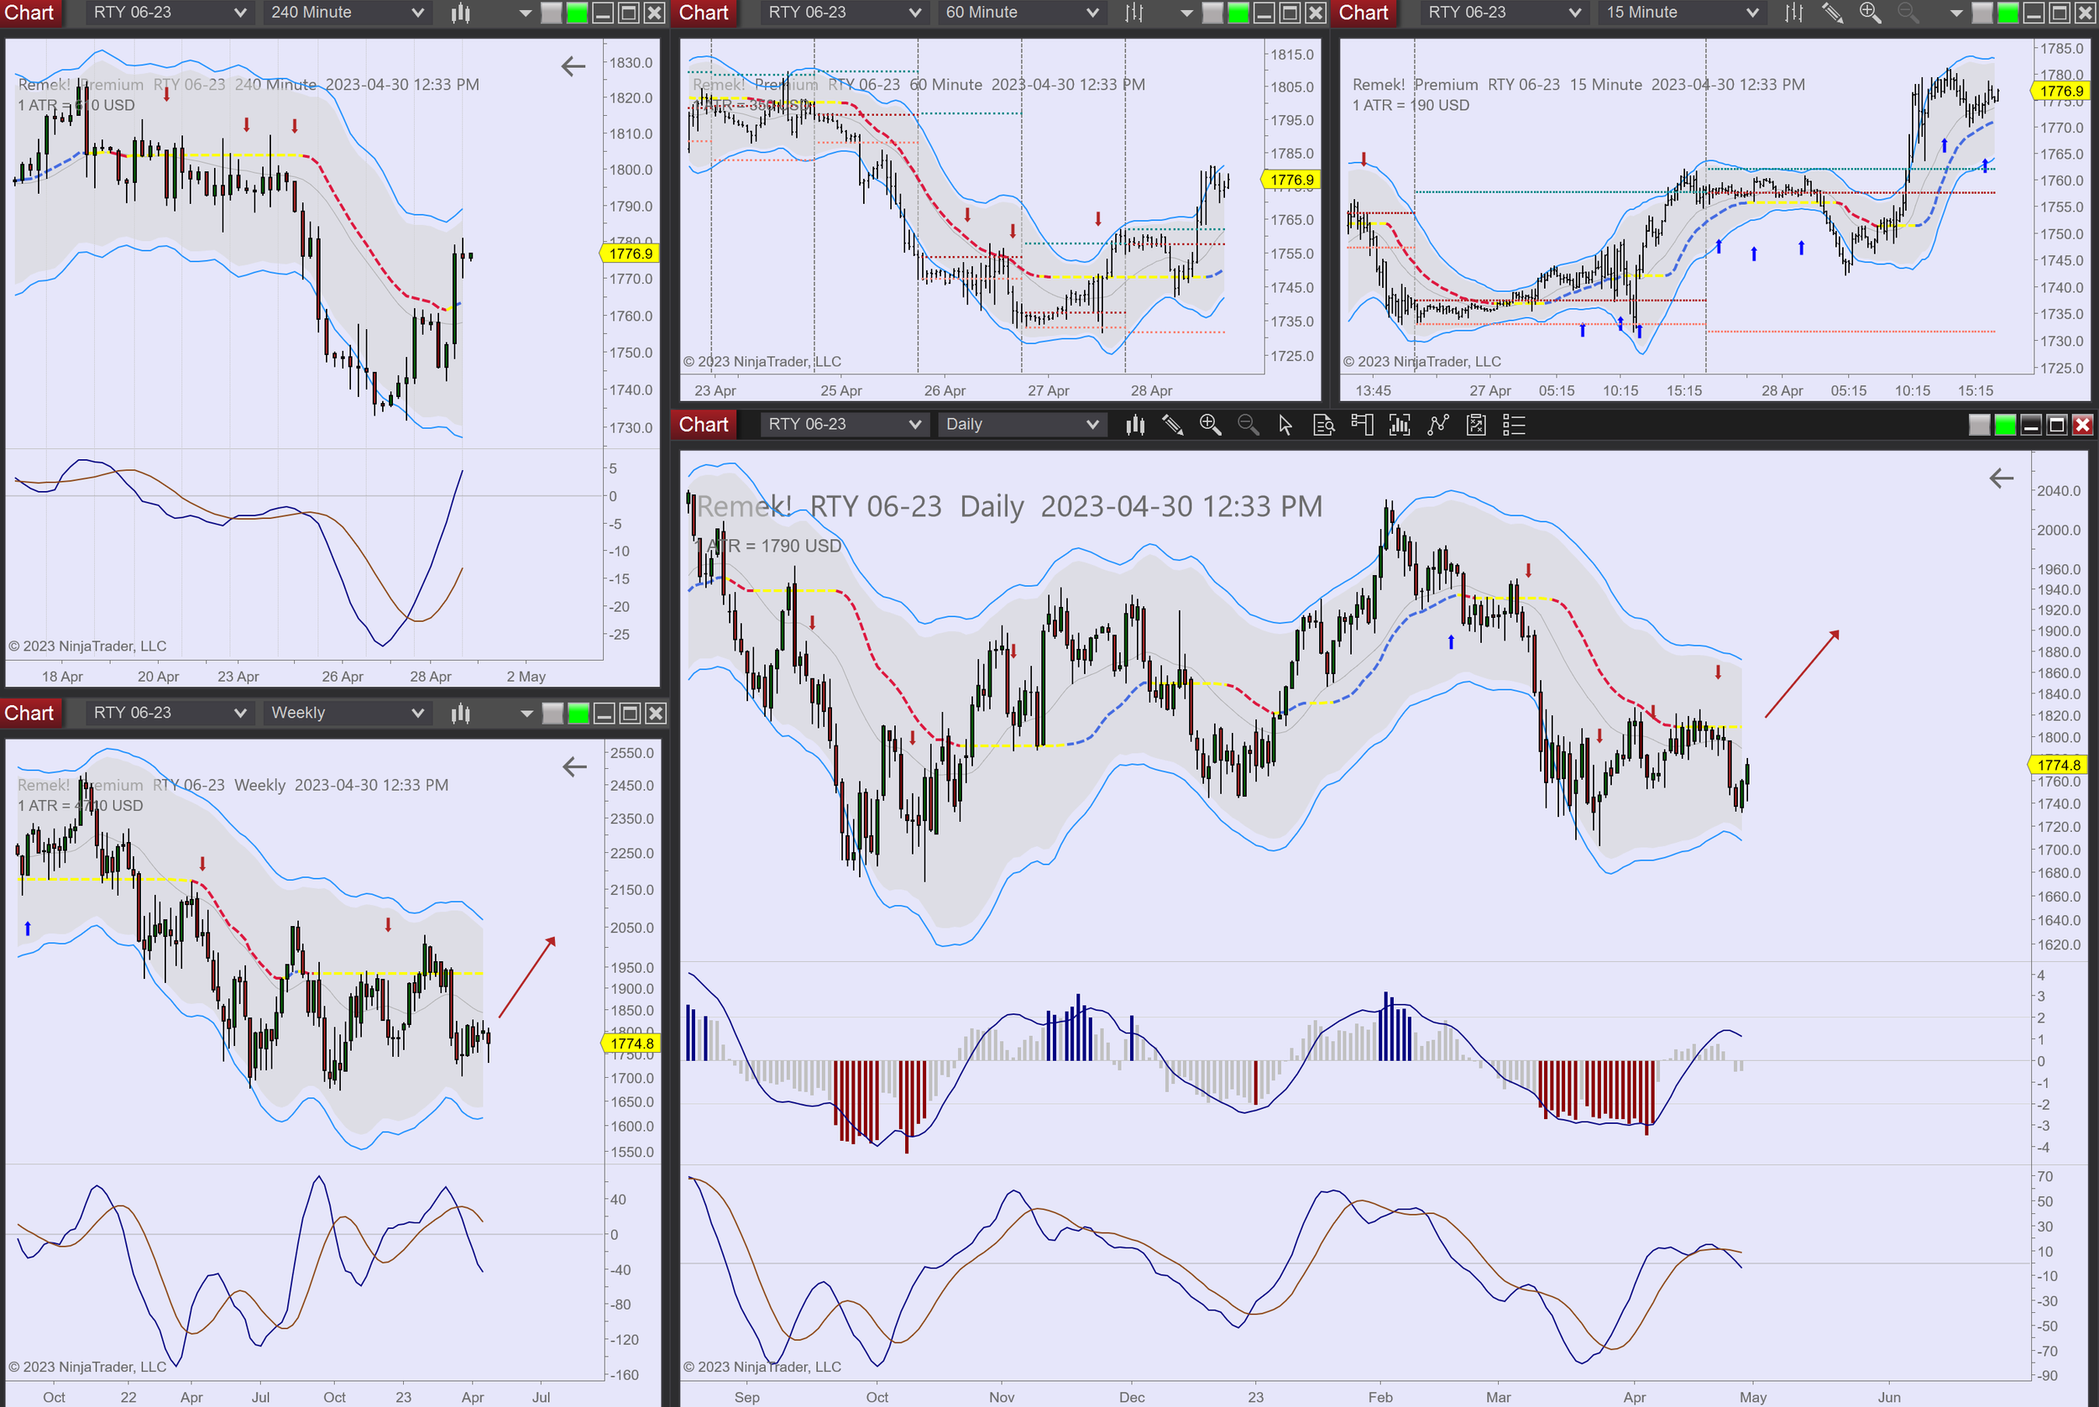Open Data Box icon in Daily chart
The image size is (2099, 1407).
pos(1324,425)
